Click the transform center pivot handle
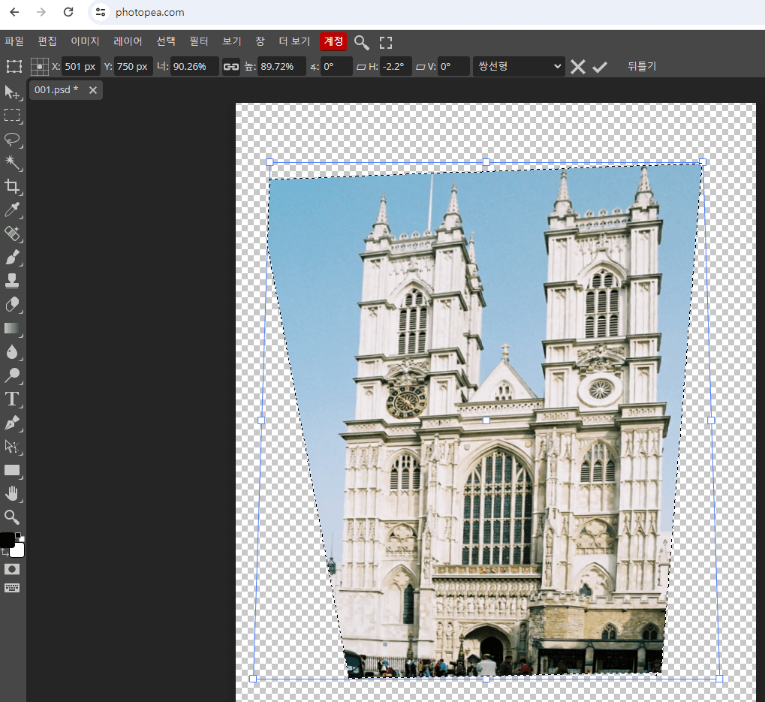Screen dimensions: 765x702 coord(486,420)
